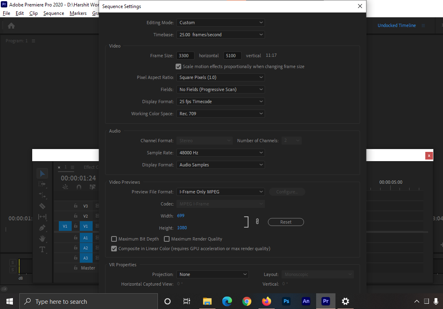
Task: Open the Markers menu
Action: click(x=78, y=13)
